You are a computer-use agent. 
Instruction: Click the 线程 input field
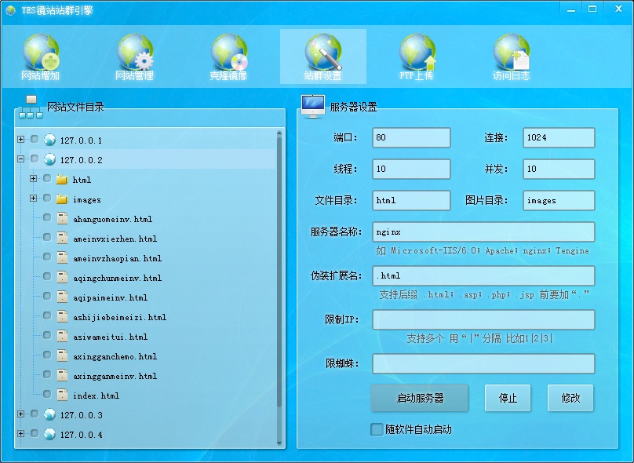tap(411, 169)
